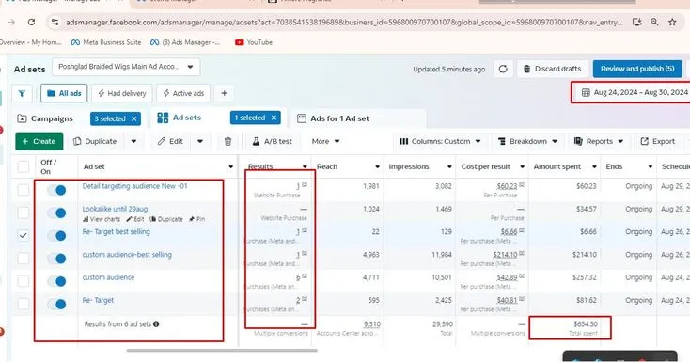This screenshot has width=690, height=362.
Task: Pin the Lookalike until 29aug ad set
Action: (196, 219)
